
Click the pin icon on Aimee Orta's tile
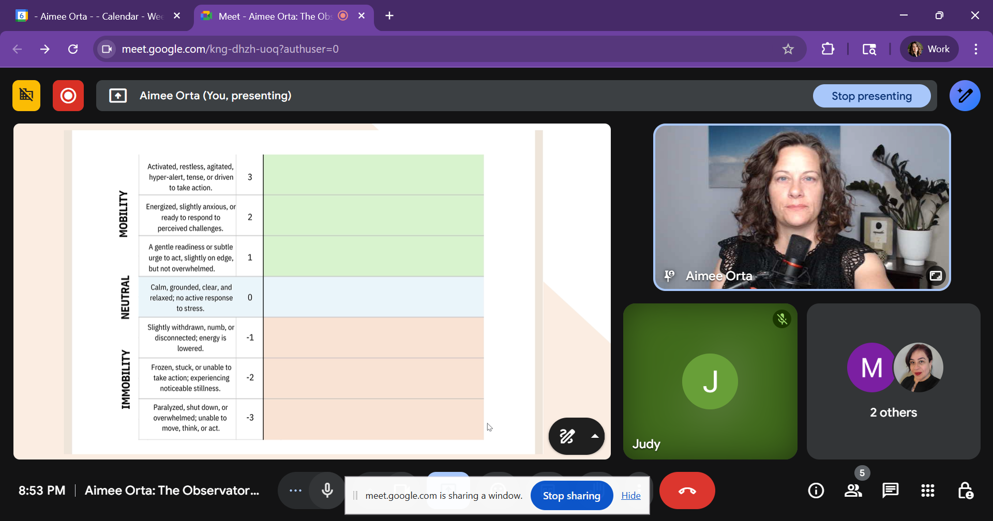(669, 276)
